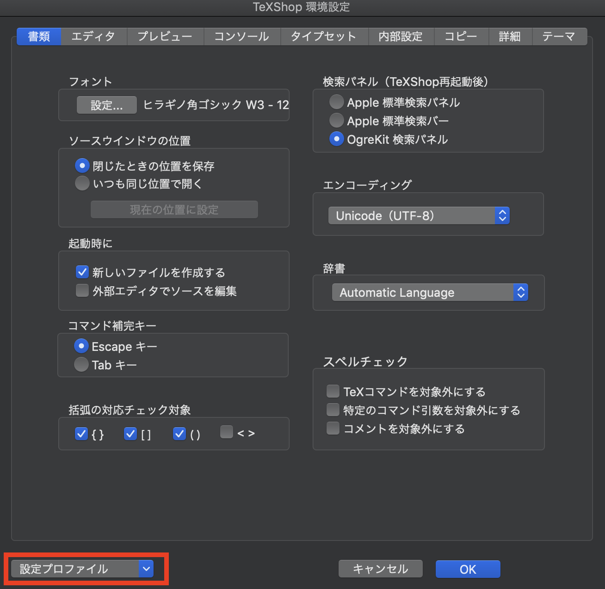Toggle the [ ] bracket check checkbox

click(x=130, y=434)
